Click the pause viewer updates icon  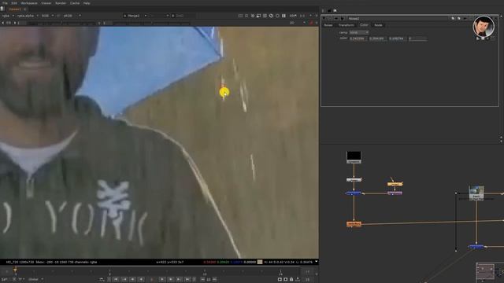(283, 16)
